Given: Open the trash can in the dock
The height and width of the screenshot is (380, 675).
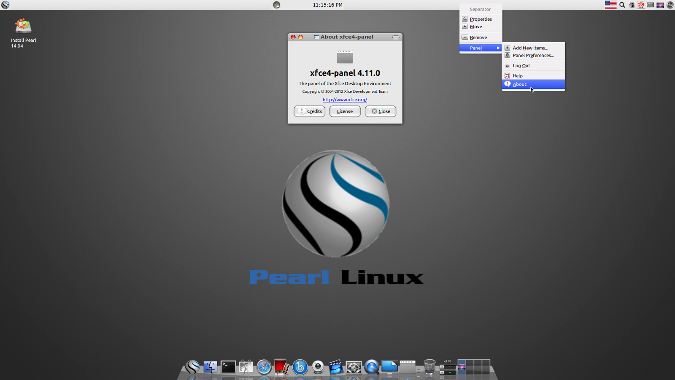Looking at the screenshot, I should 429,367.
